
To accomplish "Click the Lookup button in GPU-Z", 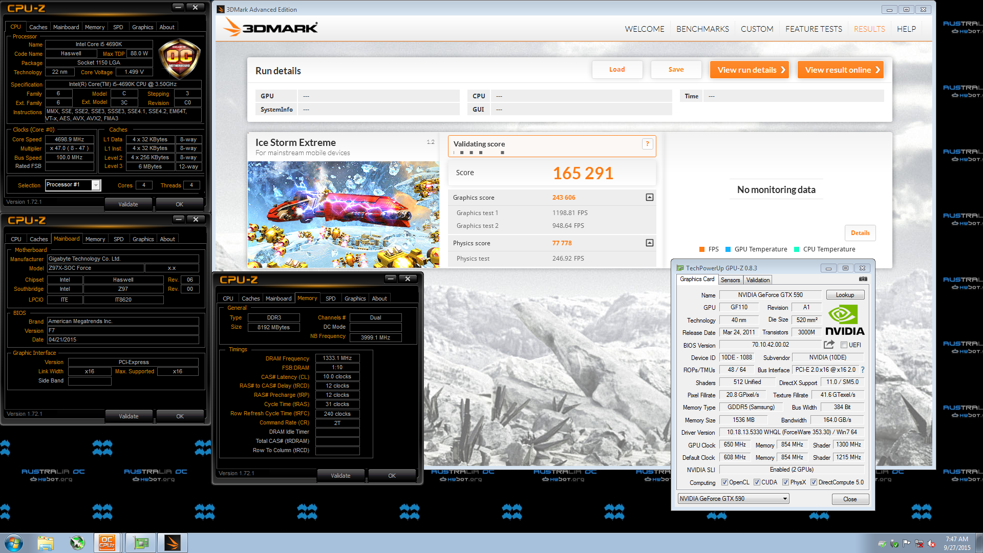I will (845, 295).
